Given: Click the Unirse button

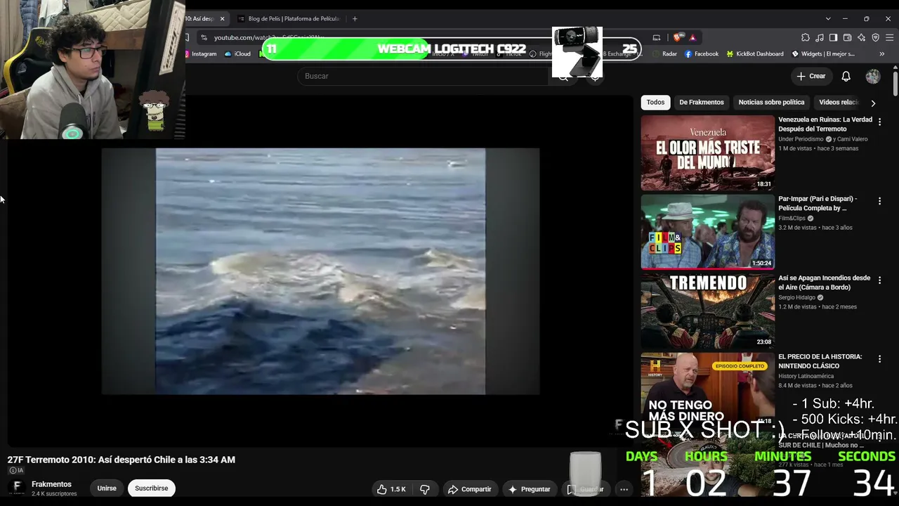Looking at the screenshot, I should [107, 488].
